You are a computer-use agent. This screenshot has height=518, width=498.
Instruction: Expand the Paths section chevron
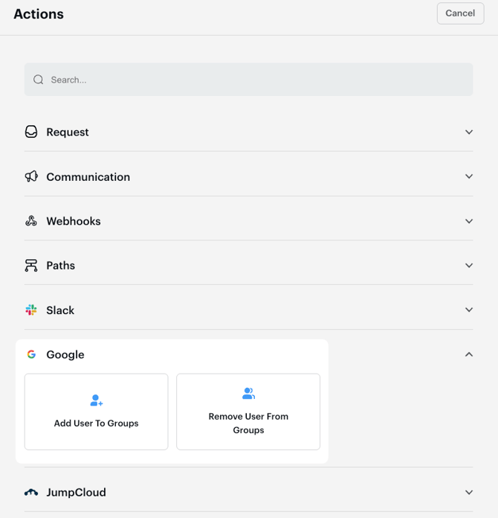[469, 266]
